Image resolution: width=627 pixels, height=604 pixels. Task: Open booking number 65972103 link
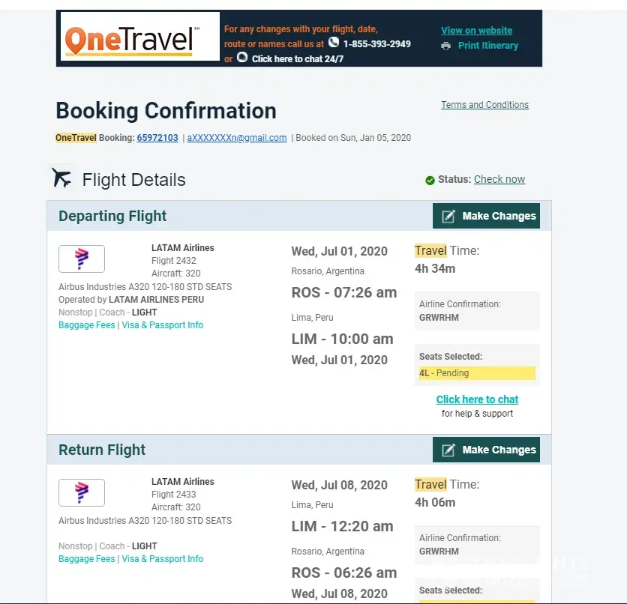click(x=157, y=138)
